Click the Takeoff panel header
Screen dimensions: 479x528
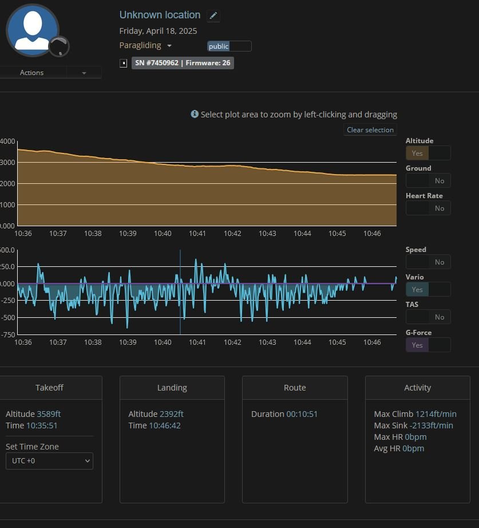(x=49, y=388)
